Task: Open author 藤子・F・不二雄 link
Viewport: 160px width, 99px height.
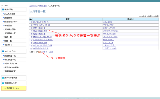Action: coord(42,37)
